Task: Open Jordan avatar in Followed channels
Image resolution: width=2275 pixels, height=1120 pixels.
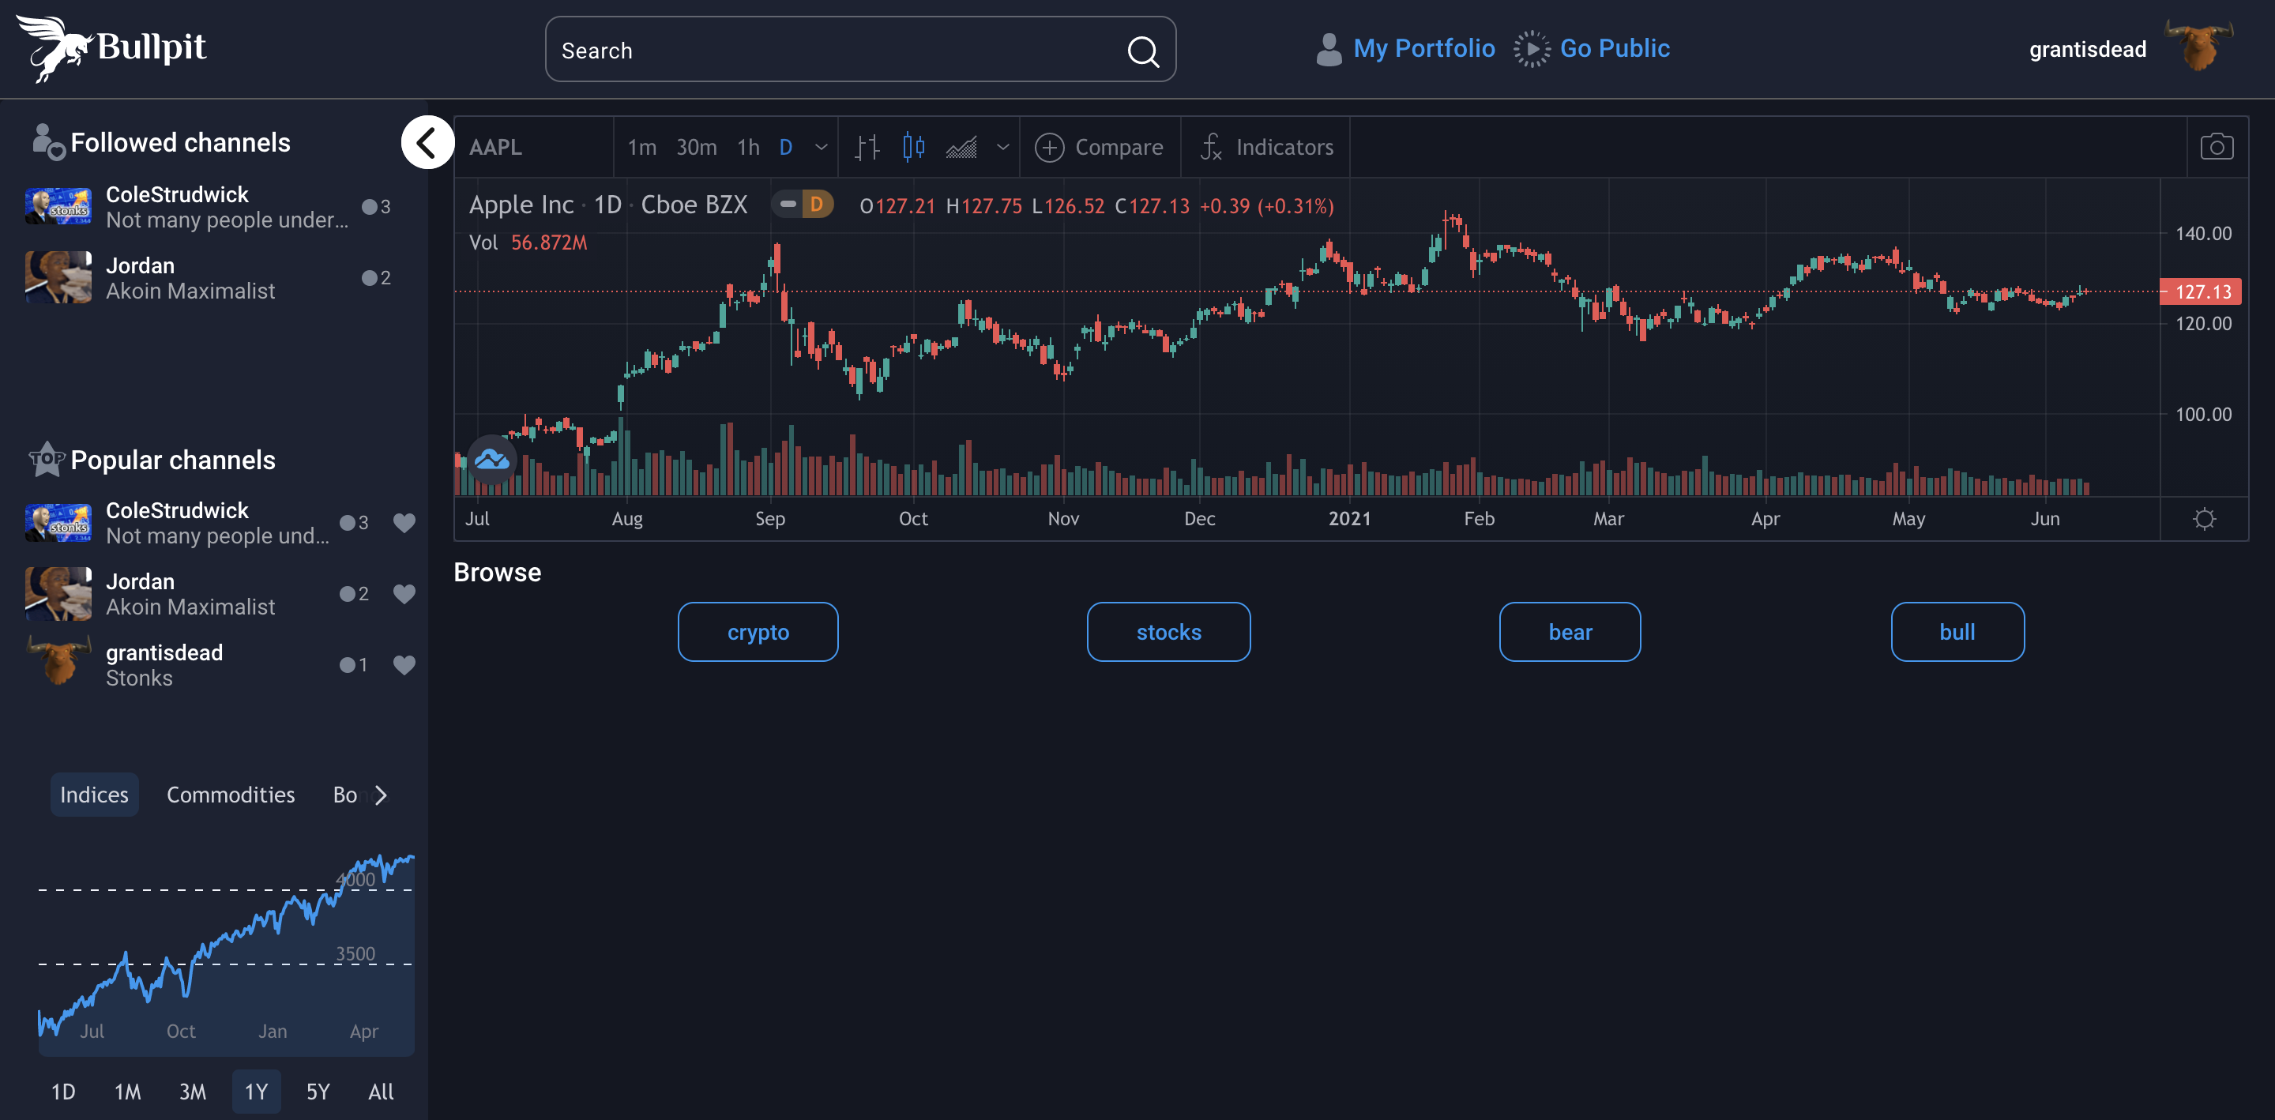Action: click(x=58, y=277)
